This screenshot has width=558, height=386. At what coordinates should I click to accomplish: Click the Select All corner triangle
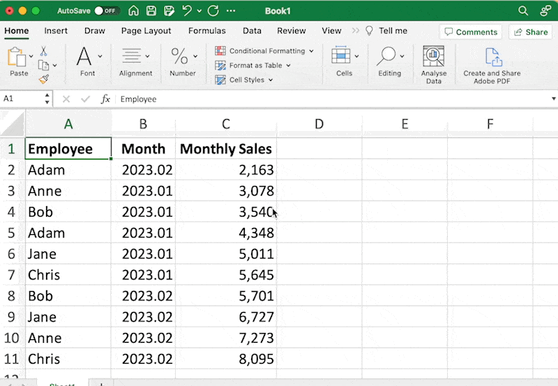(13, 124)
